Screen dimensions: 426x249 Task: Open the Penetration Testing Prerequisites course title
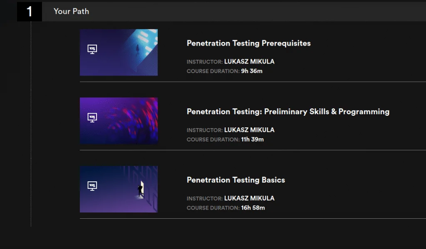tap(248, 43)
